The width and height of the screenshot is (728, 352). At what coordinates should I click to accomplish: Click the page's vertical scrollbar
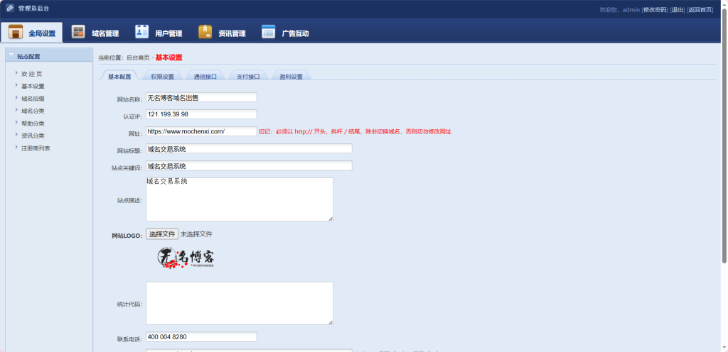724,142
